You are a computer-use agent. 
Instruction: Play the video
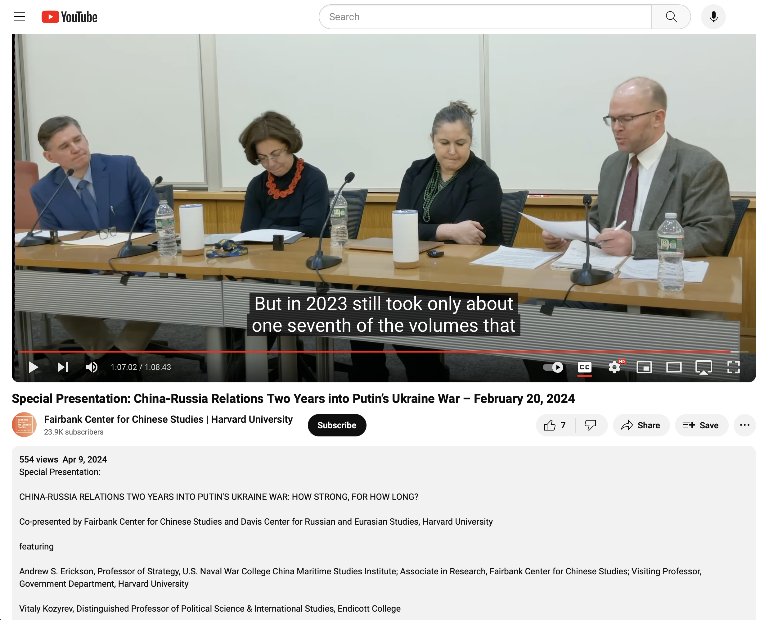coord(33,367)
